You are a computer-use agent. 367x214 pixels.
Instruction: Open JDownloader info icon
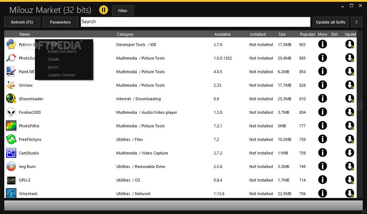click(x=322, y=98)
